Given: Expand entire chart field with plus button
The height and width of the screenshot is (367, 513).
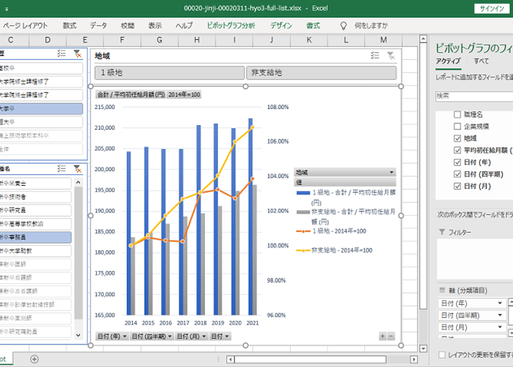Looking at the screenshot, I should 383,336.
